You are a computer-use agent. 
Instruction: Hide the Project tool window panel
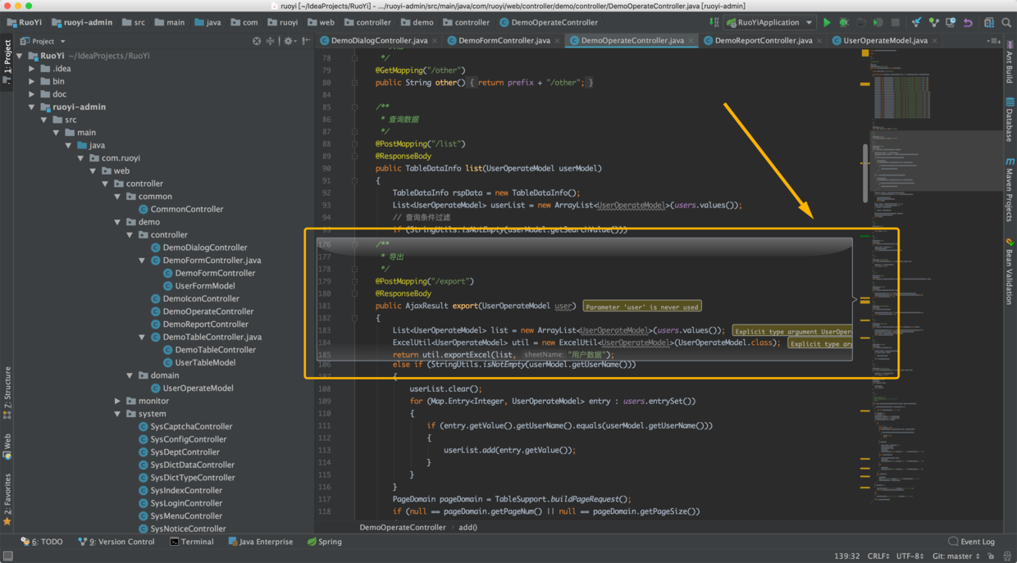click(306, 41)
